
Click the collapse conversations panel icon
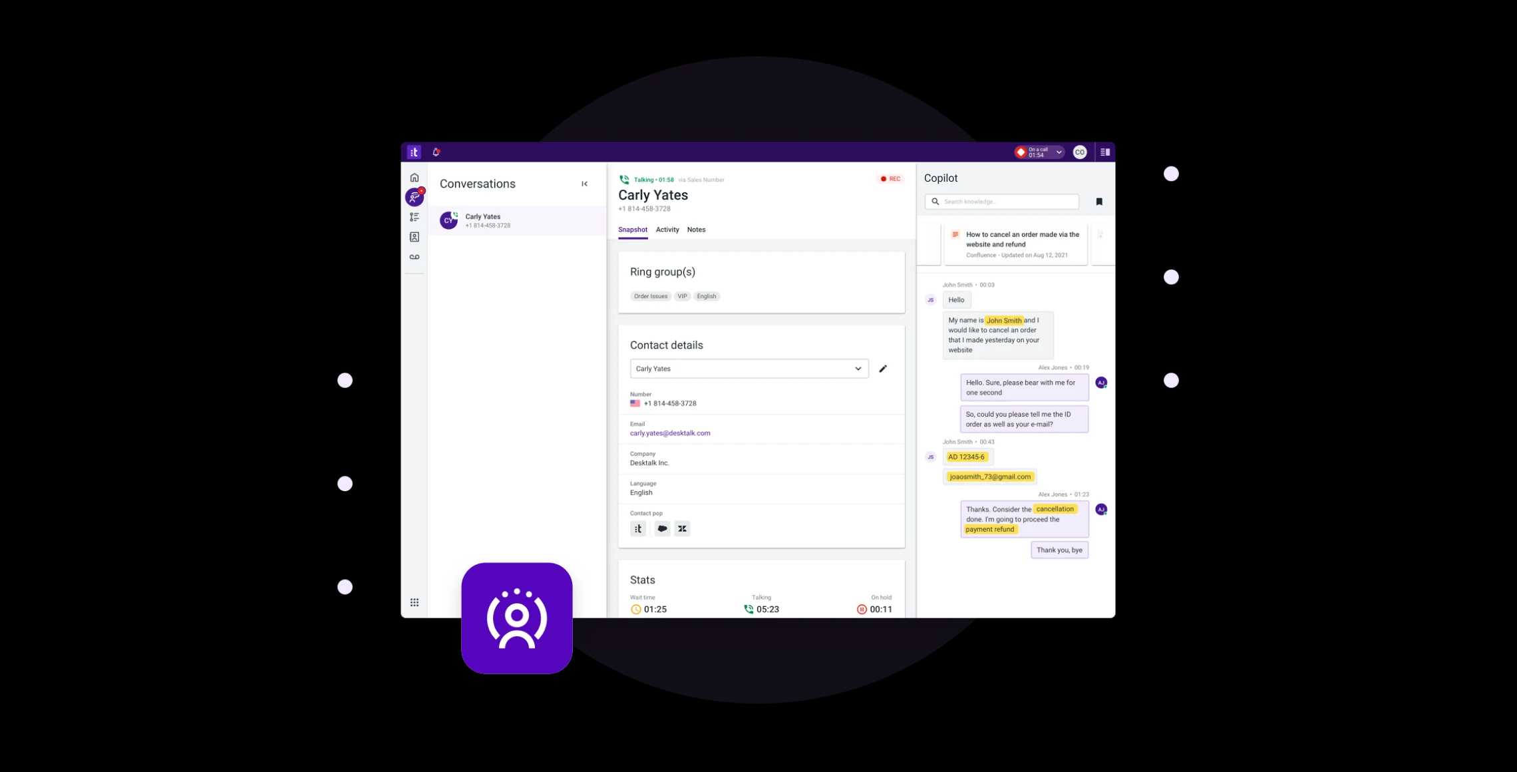click(x=583, y=184)
